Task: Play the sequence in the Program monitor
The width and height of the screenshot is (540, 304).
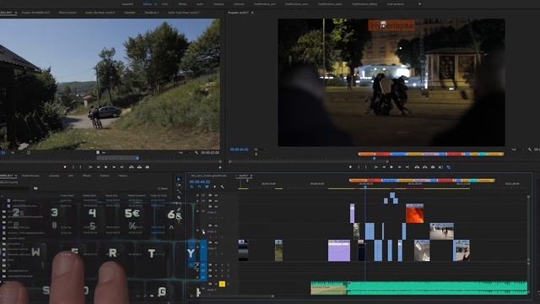Action: (x=391, y=167)
